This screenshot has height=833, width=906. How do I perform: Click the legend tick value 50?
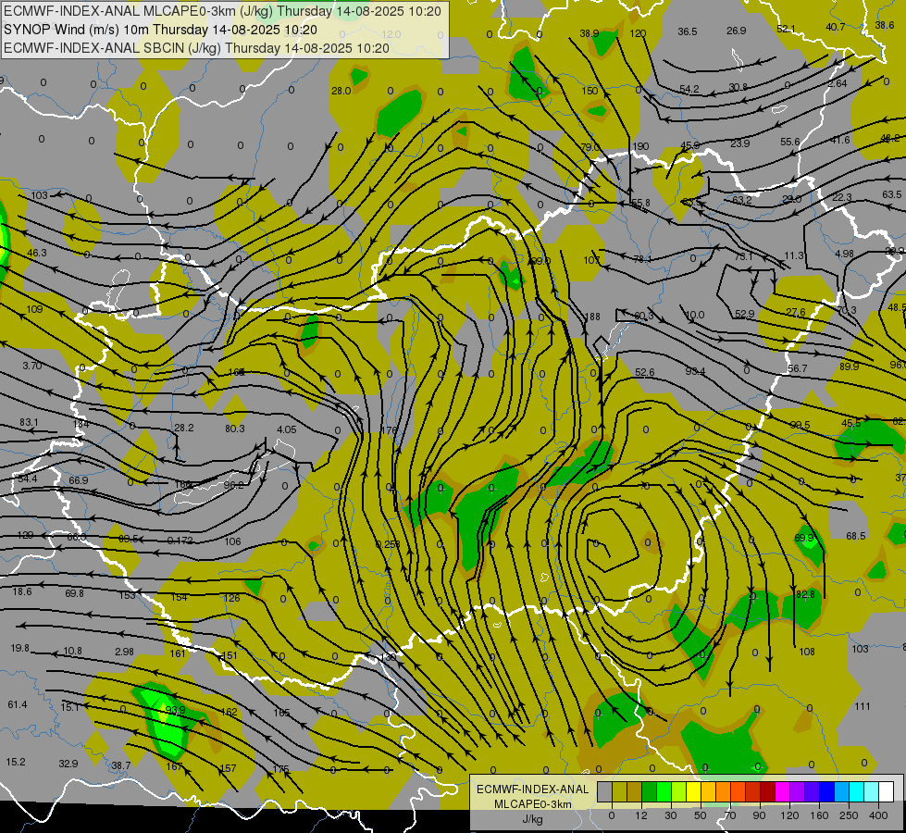tap(700, 815)
